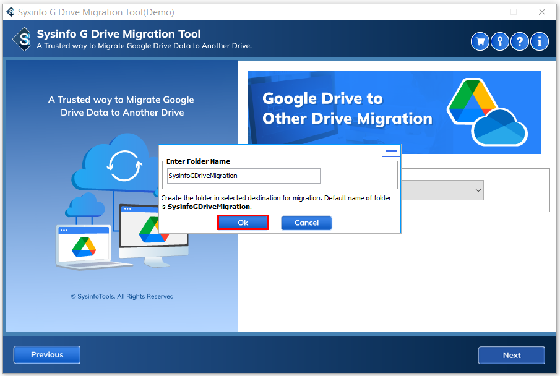The image size is (560, 376).
Task: Click the bold SysinfoGDriveMigration default name text
Action: (x=210, y=207)
